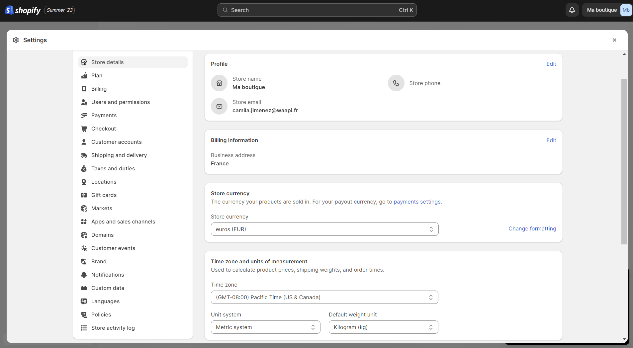Click the Store activity log list icon
The height and width of the screenshot is (348, 633).
pos(84,328)
